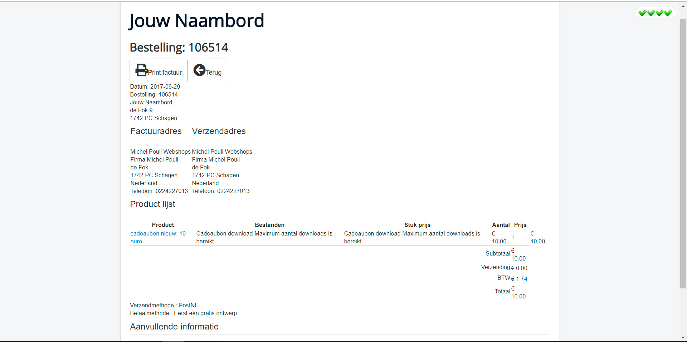This screenshot has width=687, height=342.
Task: Click the printer icon on Print factuur
Action: coord(142,70)
